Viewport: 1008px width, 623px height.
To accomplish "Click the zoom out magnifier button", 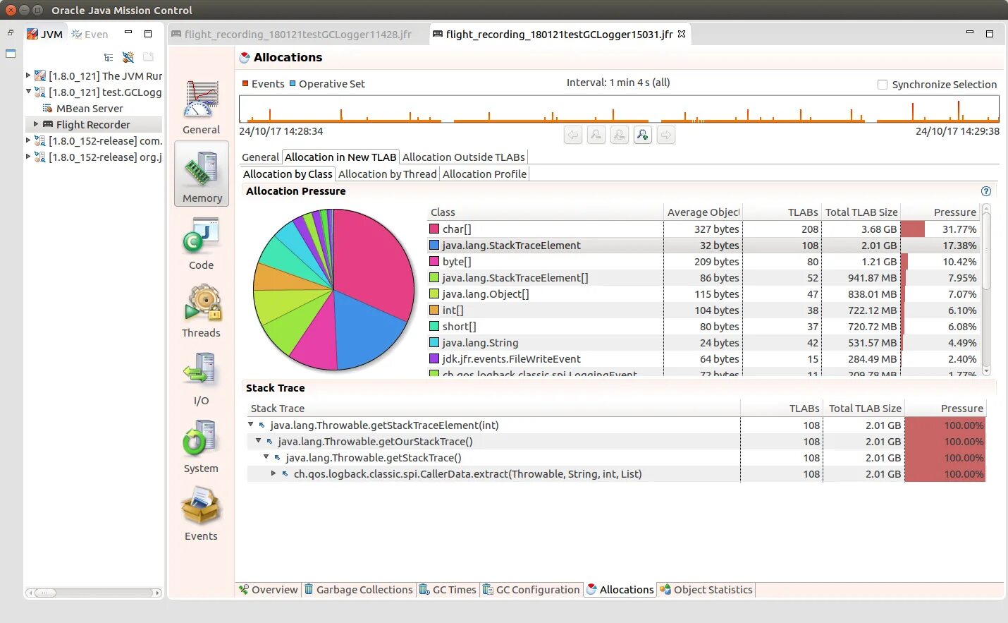I will tap(596, 135).
